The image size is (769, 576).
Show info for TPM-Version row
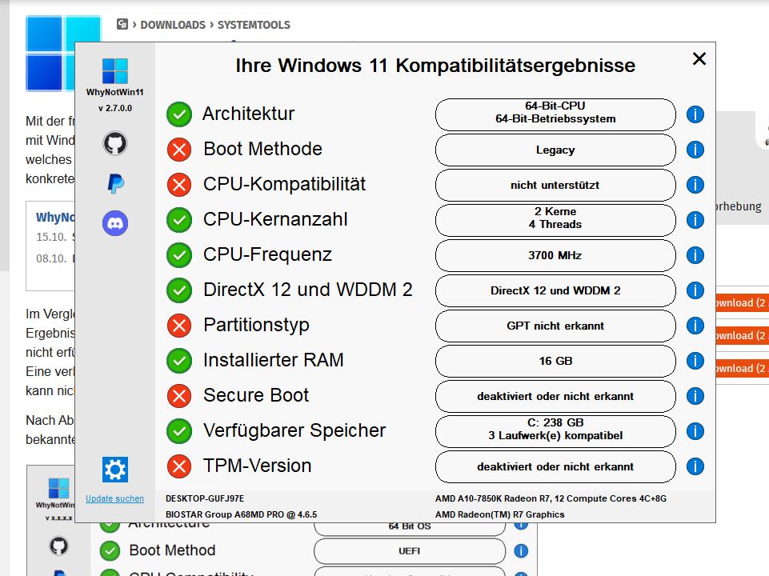(695, 466)
